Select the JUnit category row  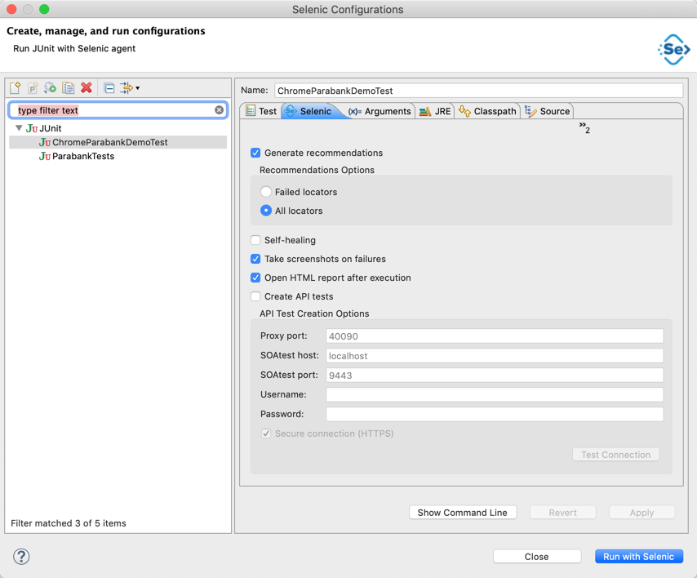(118, 128)
